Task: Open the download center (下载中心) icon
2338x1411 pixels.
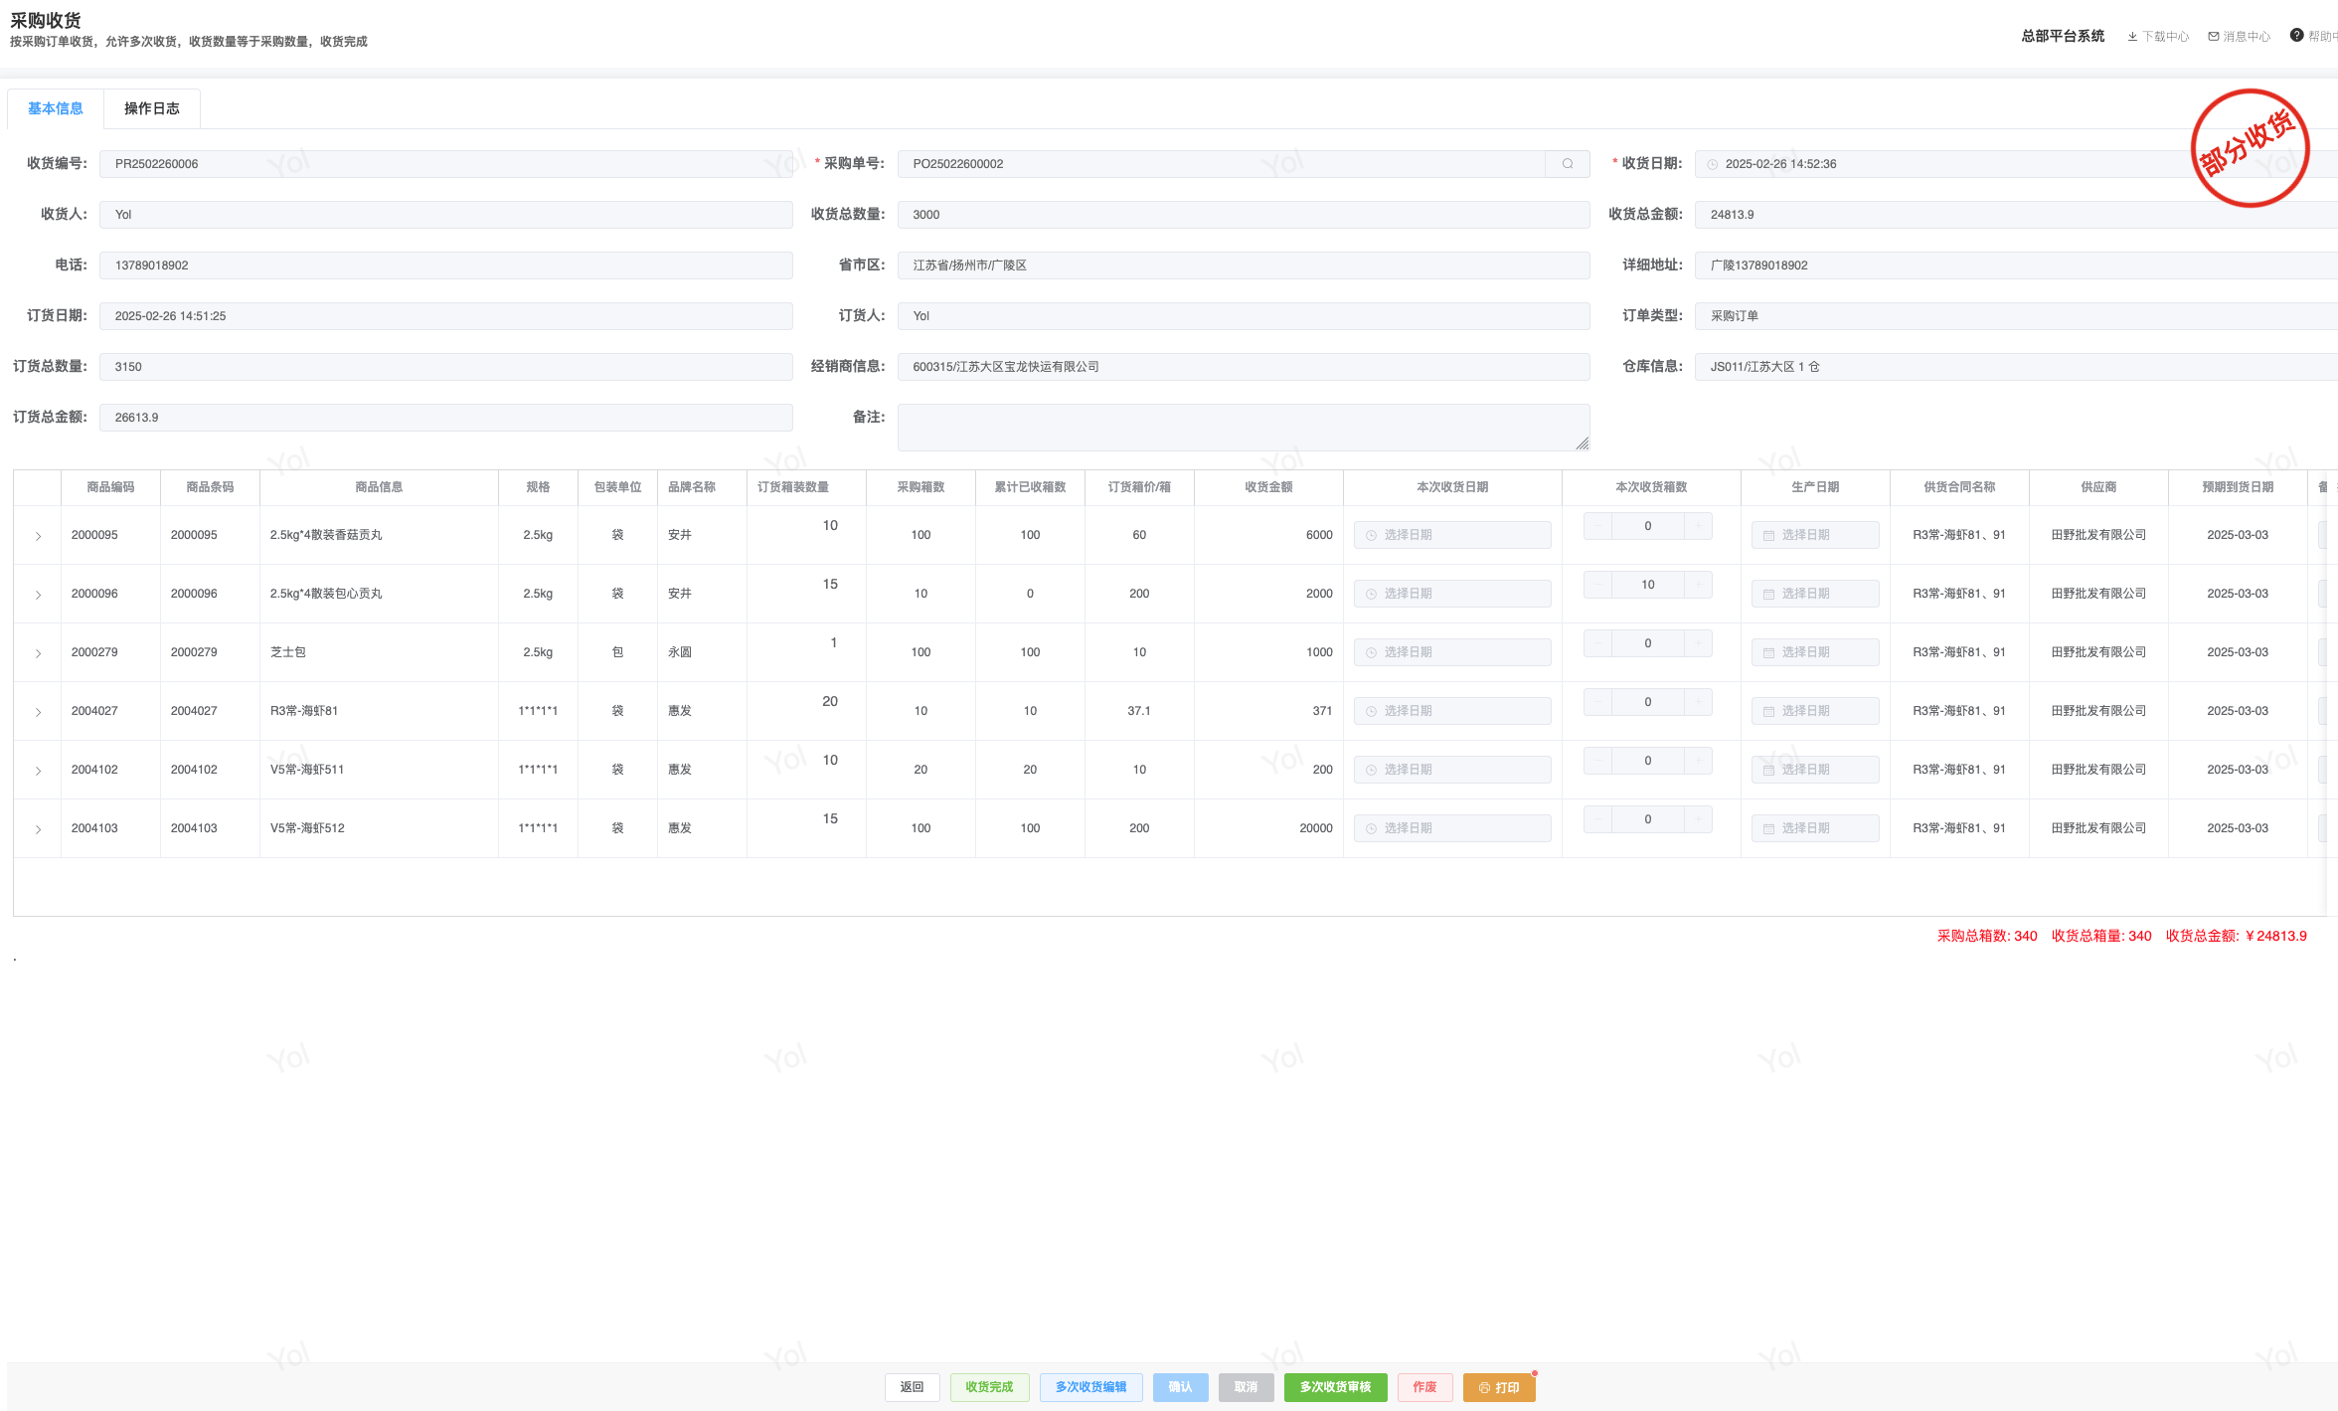Action: (x=2132, y=37)
